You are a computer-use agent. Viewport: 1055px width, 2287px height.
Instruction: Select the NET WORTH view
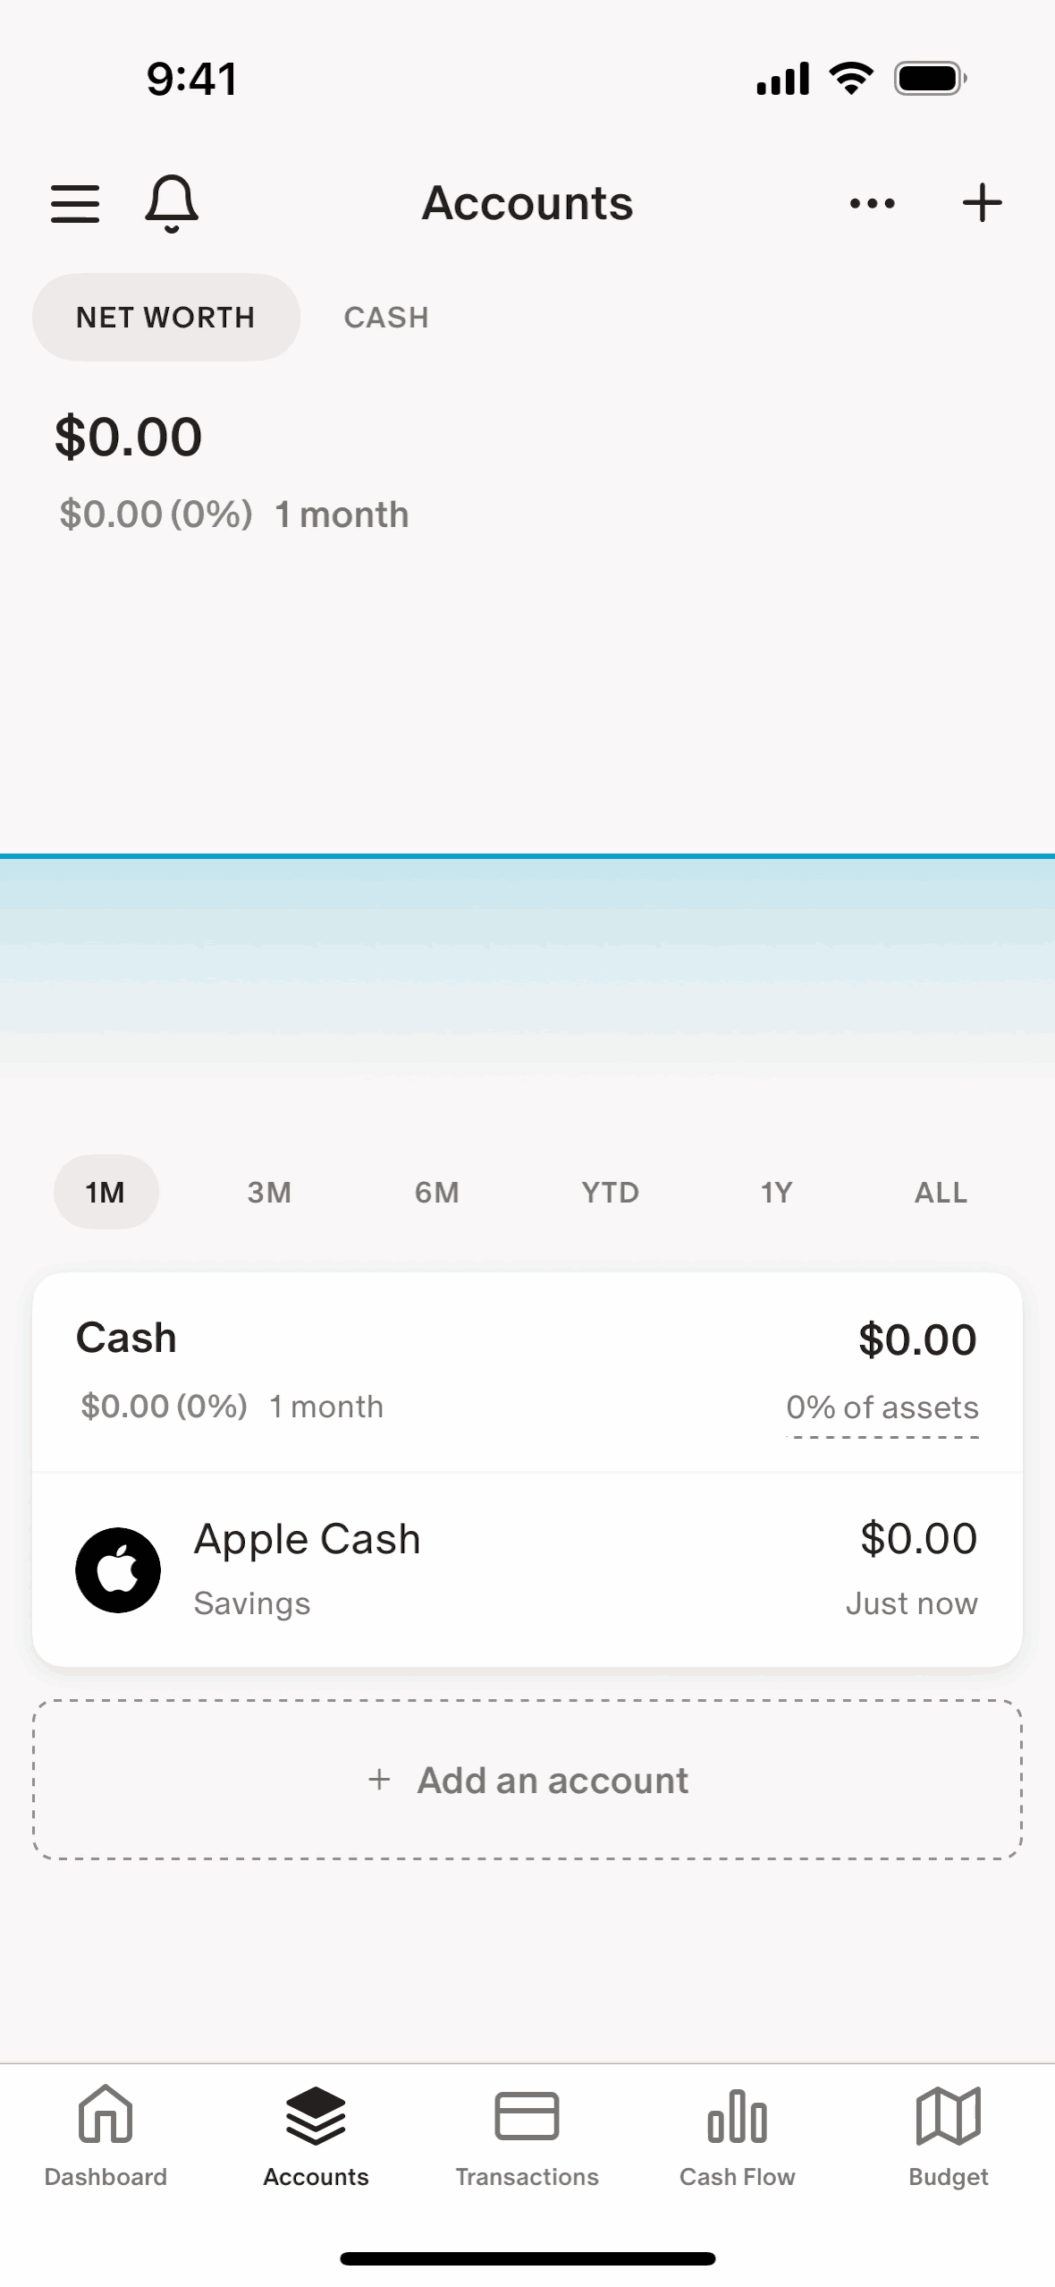point(166,318)
